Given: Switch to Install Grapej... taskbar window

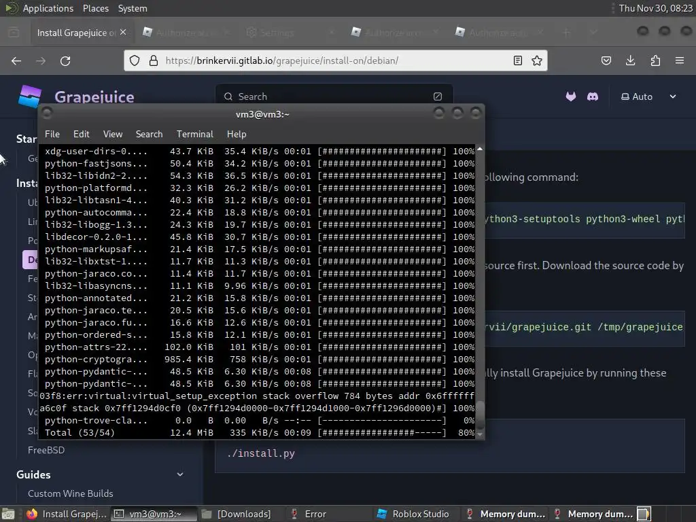Looking at the screenshot, I should 66,514.
